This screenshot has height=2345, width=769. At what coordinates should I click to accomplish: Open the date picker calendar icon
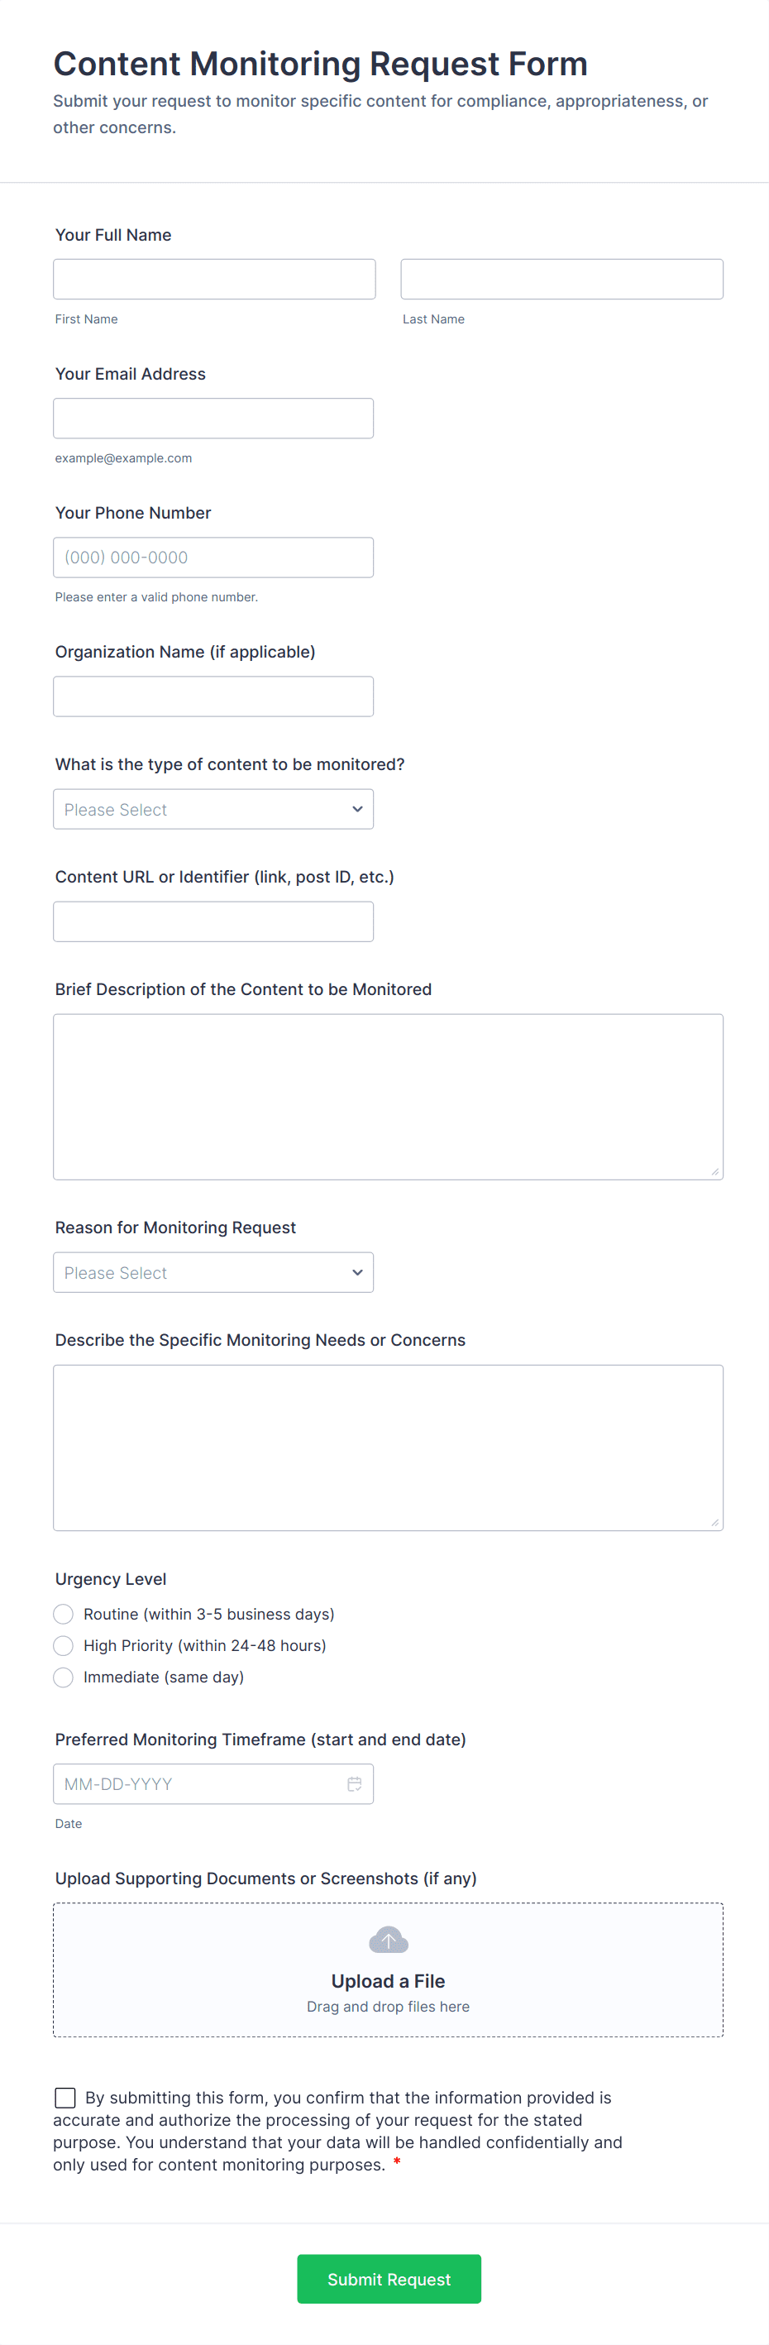354,1783
